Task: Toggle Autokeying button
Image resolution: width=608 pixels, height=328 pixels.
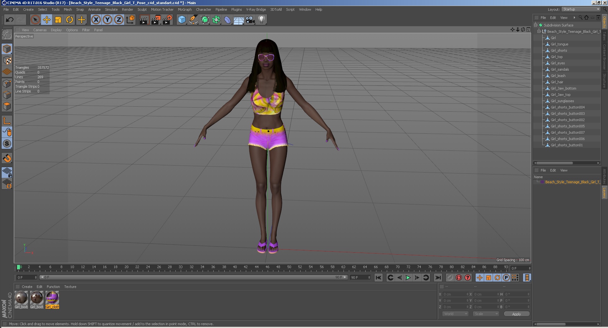Action: pyautogui.click(x=459, y=278)
